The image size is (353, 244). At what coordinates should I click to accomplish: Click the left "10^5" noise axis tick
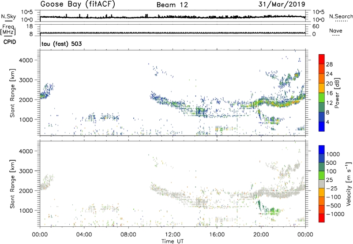coord(27,12)
